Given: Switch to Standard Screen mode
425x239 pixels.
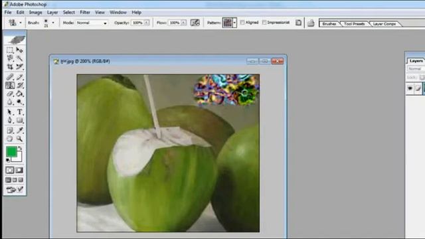Looking at the screenshot, I should pos(8,180).
